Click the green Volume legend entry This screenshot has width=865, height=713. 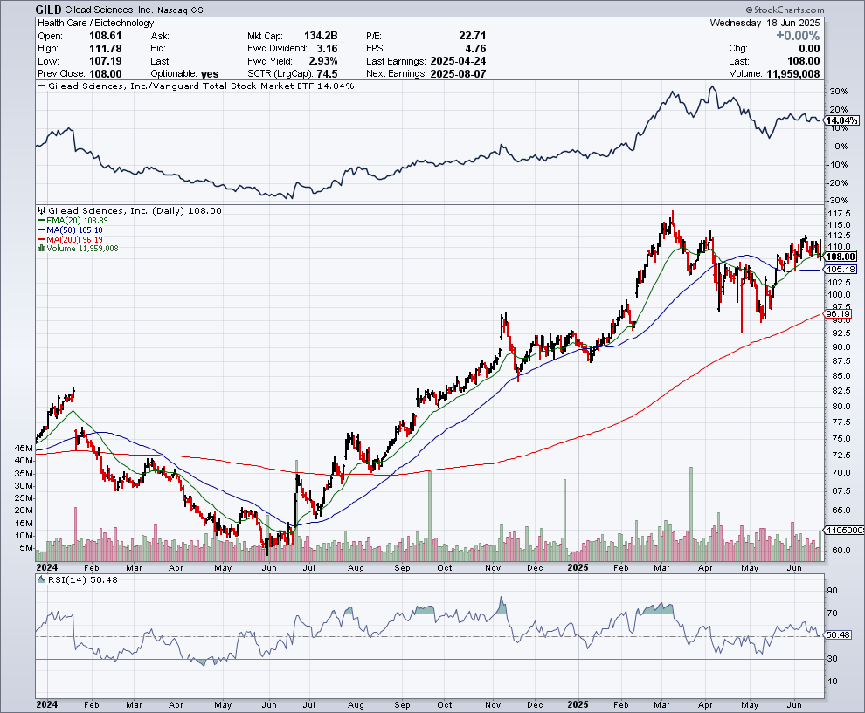(82, 249)
